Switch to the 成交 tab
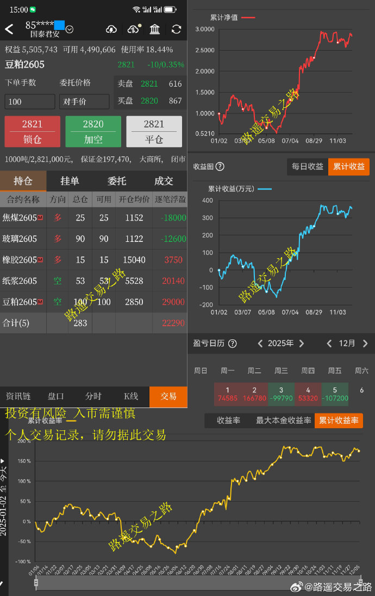 pyautogui.click(x=164, y=181)
